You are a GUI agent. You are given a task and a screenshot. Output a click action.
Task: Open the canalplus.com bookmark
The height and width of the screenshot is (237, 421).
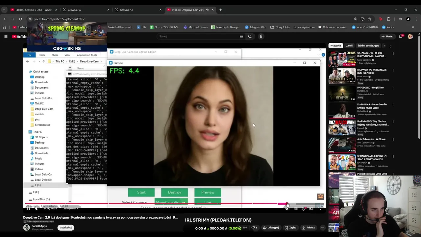coord(304,27)
